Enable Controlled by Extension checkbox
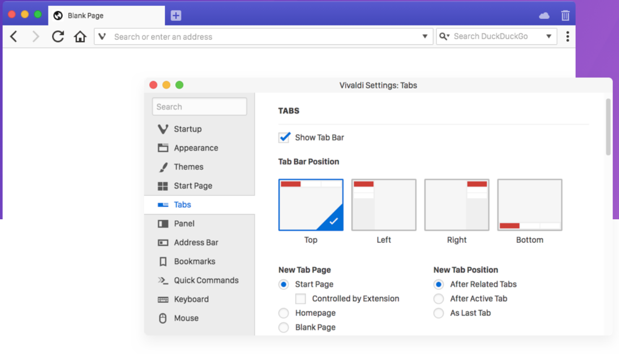 [x=300, y=299]
